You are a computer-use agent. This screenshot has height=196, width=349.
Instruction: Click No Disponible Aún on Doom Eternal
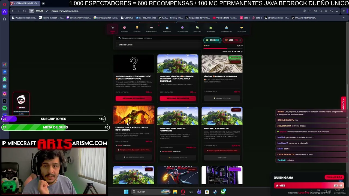[134, 157]
